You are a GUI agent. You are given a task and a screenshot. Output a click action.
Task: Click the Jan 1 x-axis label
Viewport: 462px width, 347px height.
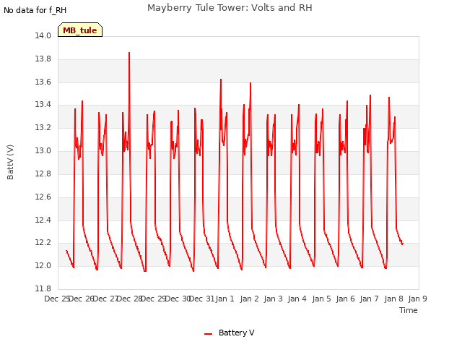[x=225, y=299]
